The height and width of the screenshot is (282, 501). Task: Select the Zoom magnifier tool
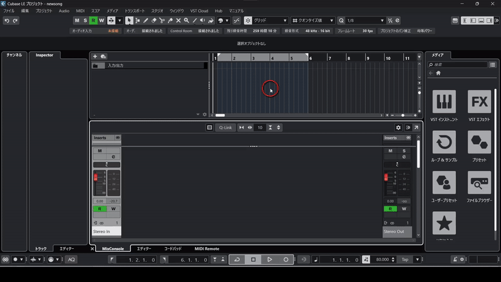(186, 21)
